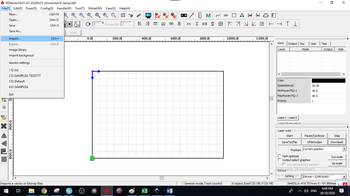
Task: Click the UFileOutput button
Action: (314, 142)
